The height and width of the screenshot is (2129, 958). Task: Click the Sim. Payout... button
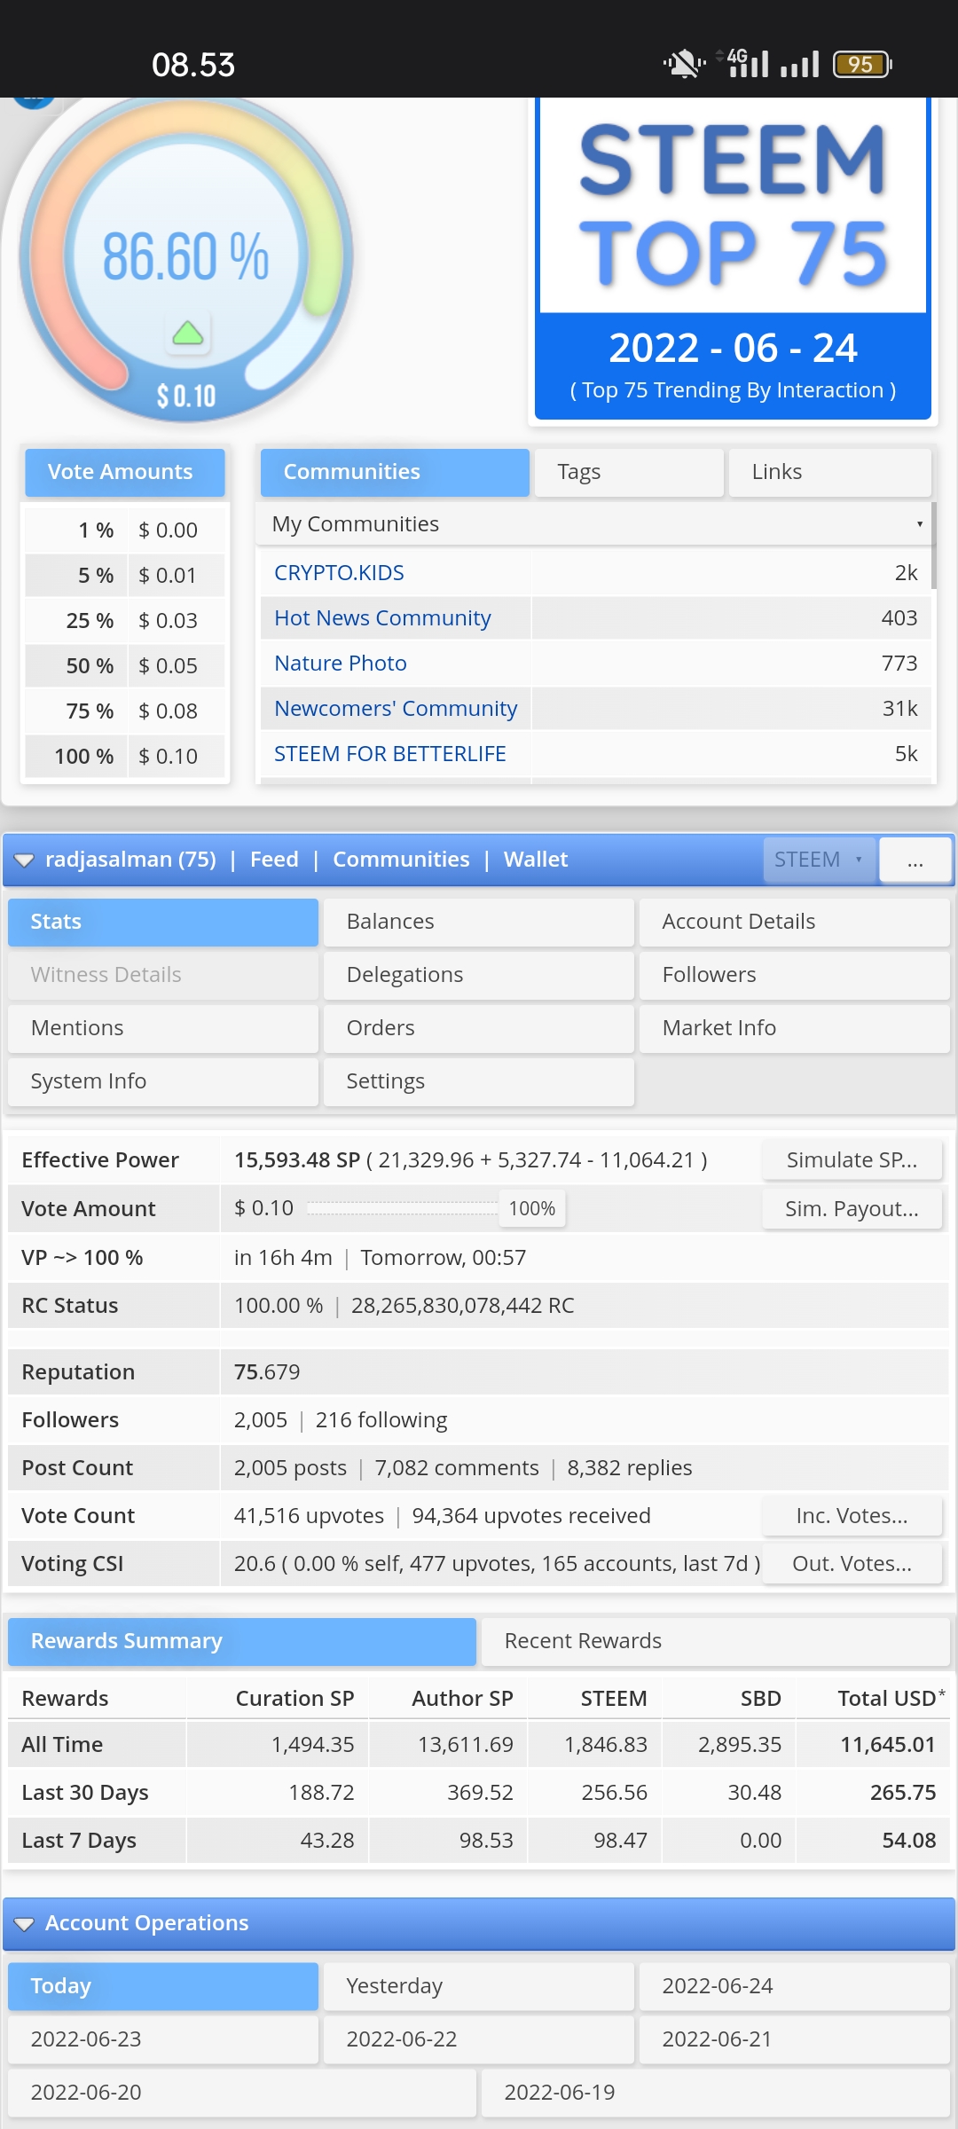pyautogui.click(x=852, y=1209)
